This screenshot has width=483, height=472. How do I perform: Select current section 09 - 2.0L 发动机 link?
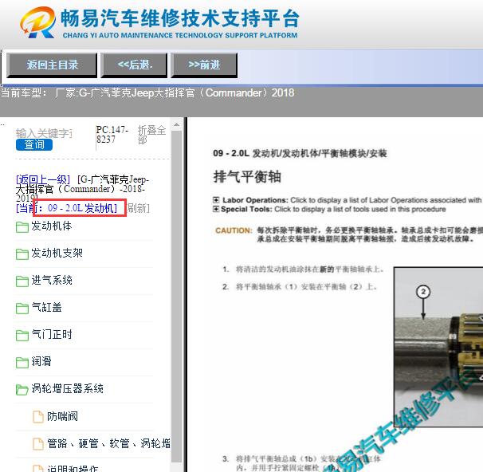click(82, 208)
